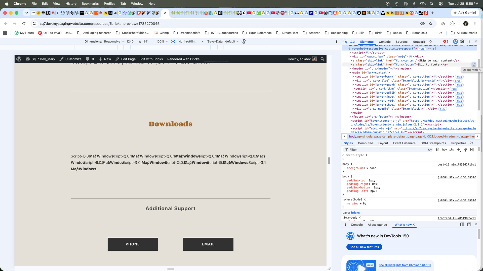The width and height of the screenshot is (483, 271).
Task: Toggle drawer side-by-side layout icon
Action: (462, 224)
